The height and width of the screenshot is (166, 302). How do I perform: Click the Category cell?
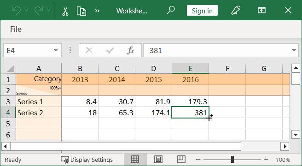pos(39,79)
